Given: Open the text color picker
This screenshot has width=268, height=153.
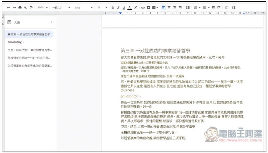Looking at the screenshot, I should coord(129,7).
